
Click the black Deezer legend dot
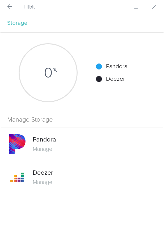[99, 79]
